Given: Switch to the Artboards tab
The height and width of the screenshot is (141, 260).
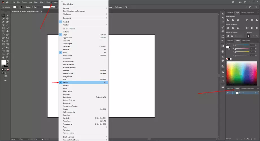Looking at the screenshot, I should tap(230, 89).
